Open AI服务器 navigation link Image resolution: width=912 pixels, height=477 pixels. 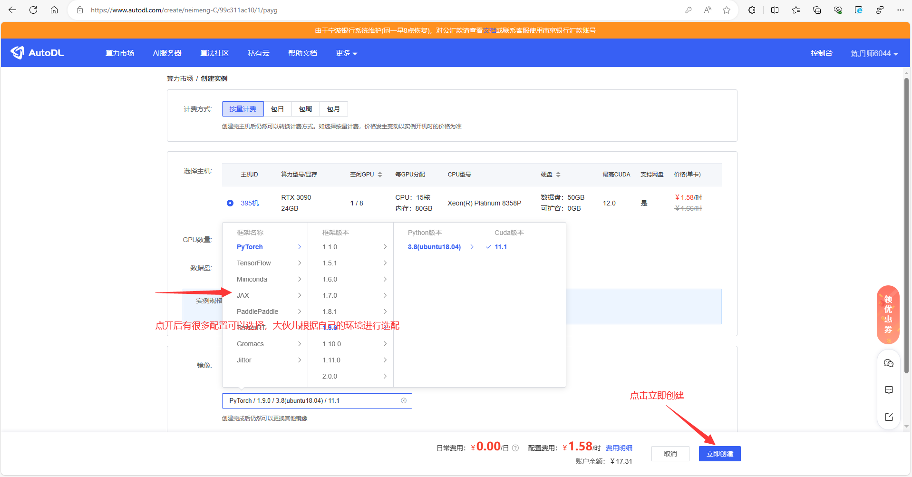point(167,53)
